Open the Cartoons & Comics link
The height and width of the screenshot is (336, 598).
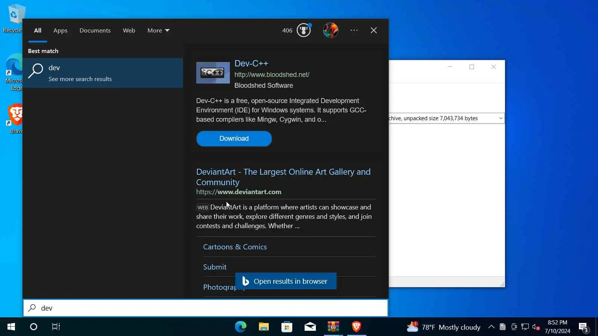235,247
